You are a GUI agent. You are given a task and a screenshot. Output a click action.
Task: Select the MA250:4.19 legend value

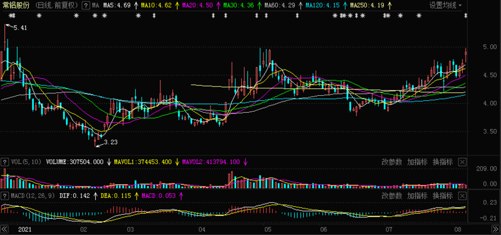pos(368,6)
